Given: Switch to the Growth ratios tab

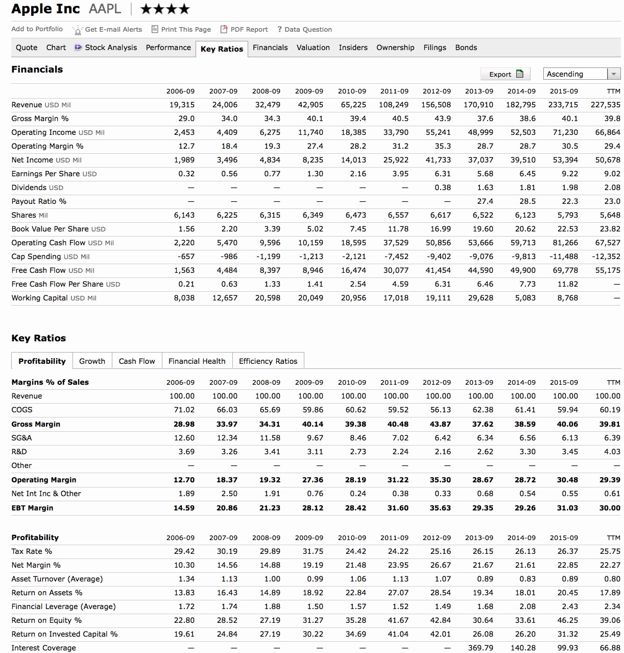Looking at the screenshot, I should [x=92, y=361].
